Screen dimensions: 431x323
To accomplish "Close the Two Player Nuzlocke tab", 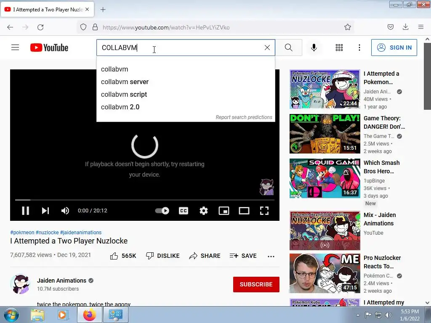I will coord(87,9).
